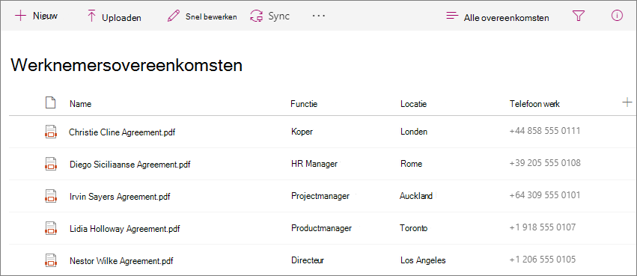The width and height of the screenshot is (637, 276).
Task: Click PDF icon of Irvin Sayers Agreement
Action: pyautogui.click(x=50, y=196)
